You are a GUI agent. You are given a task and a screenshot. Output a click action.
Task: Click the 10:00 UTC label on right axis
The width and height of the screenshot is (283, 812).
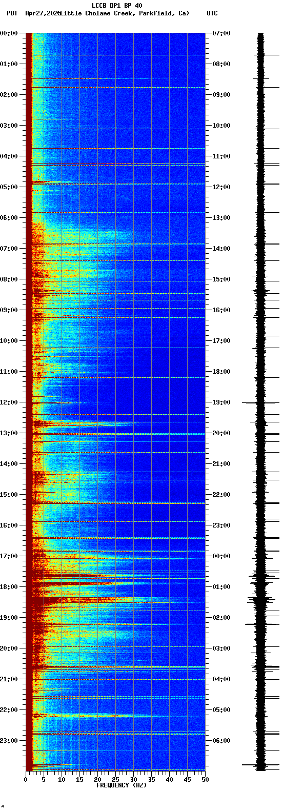coord(221,126)
